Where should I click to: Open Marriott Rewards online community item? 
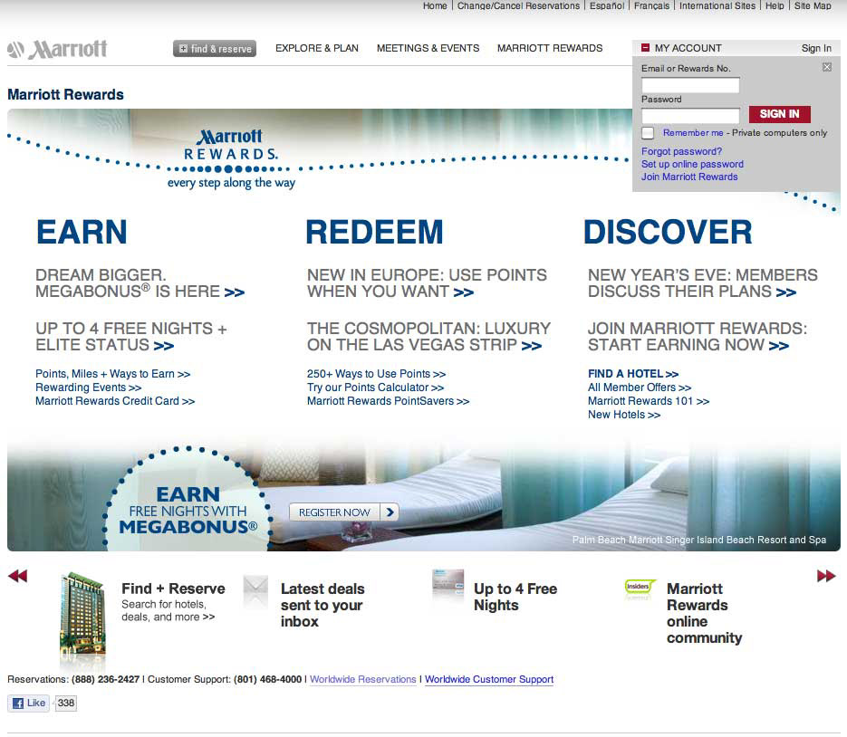click(x=705, y=613)
